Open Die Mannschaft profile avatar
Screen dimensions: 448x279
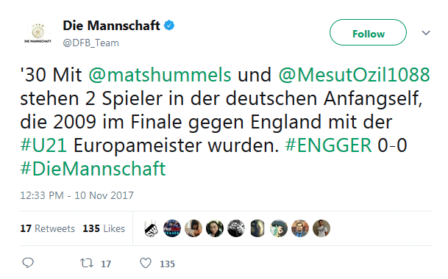coord(38,33)
